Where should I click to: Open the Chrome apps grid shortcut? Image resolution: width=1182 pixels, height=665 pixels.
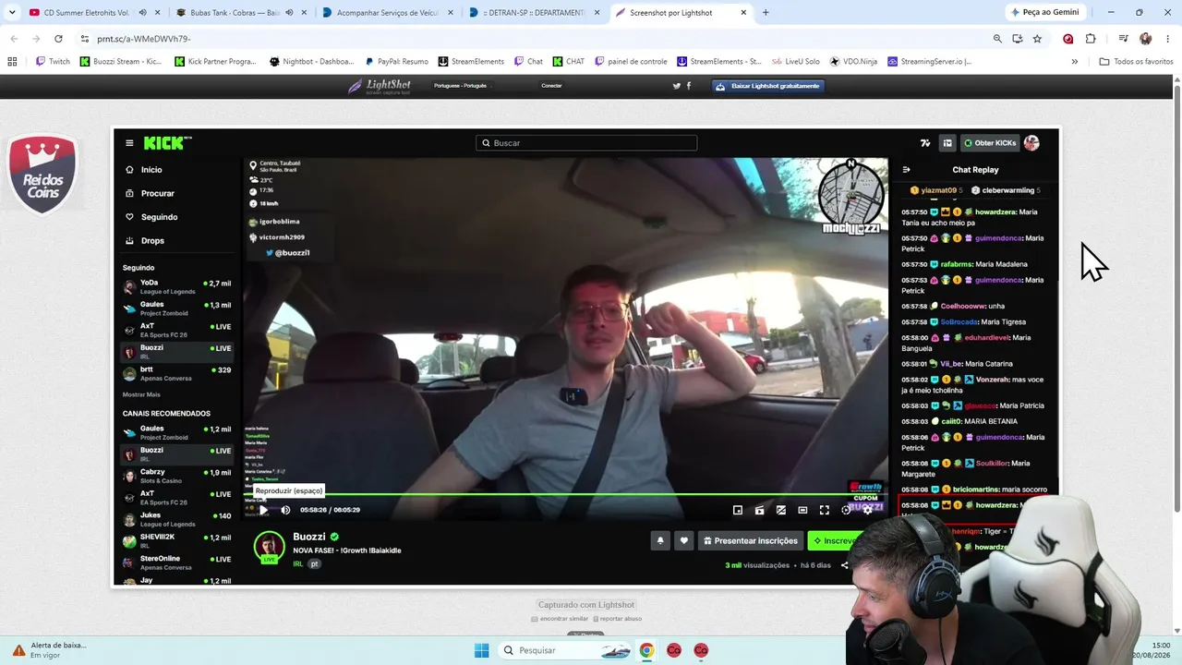(x=12, y=62)
